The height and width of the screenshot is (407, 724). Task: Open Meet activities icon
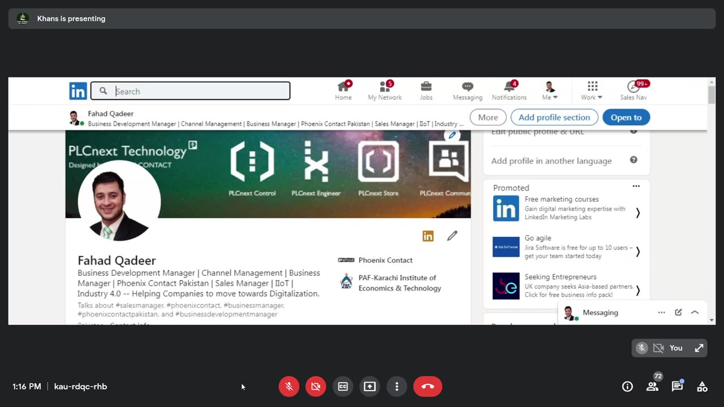click(702, 387)
